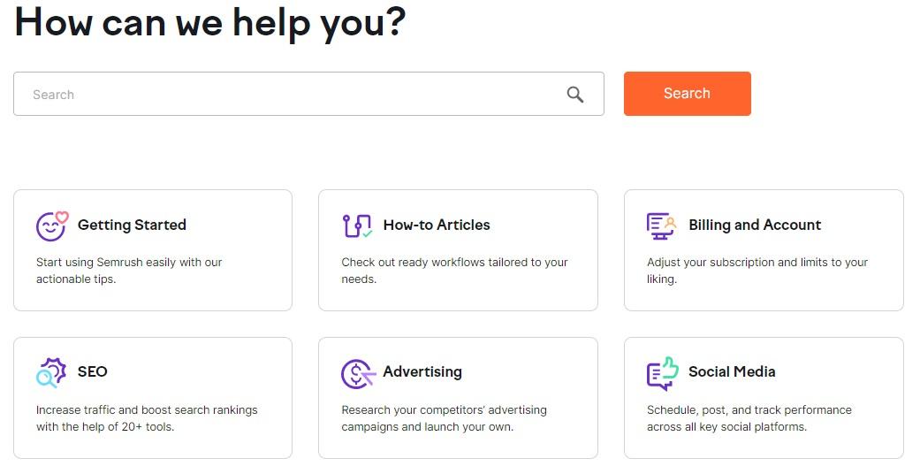Click "Schedule, post, and track performance" text
Screen dimensions: 920x474
click(749, 418)
